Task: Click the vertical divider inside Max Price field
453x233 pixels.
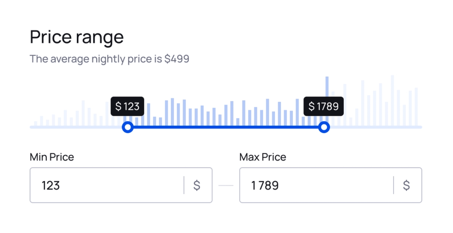Action: (393, 185)
